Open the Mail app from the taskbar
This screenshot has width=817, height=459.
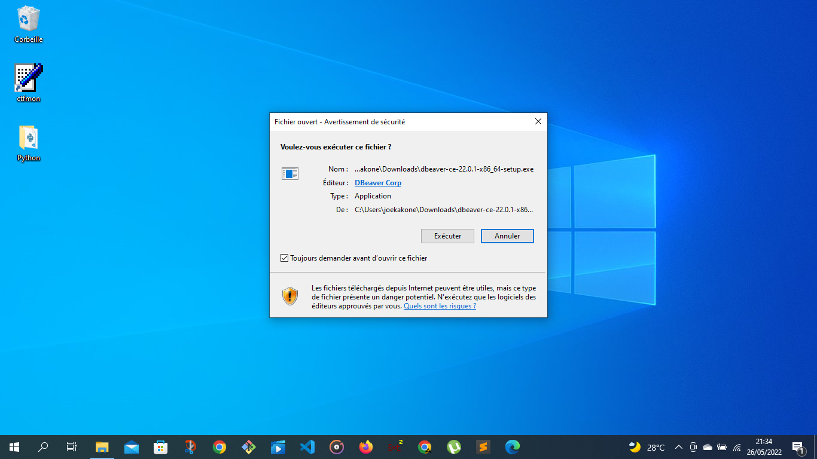click(x=132, y=447)
